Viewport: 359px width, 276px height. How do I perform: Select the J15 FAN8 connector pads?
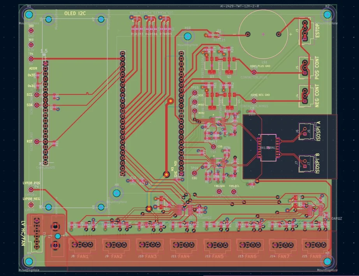click(x=315, y=245)
